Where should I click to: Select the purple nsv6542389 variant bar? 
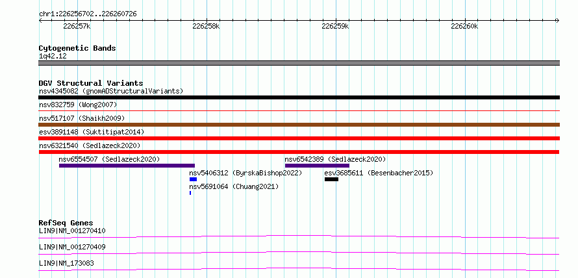coord(317,166)
